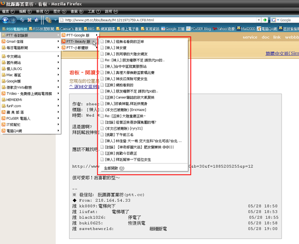
Task: Open the 說明 (H) menu
Action: click(111, 11)
